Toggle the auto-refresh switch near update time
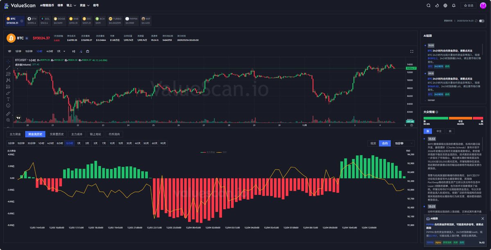Screen dimensions: 491x250 [x=482, y=20]
